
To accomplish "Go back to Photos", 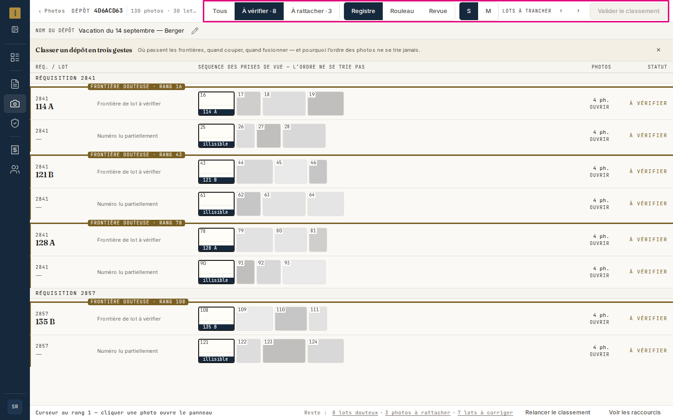I will point(51,11).
